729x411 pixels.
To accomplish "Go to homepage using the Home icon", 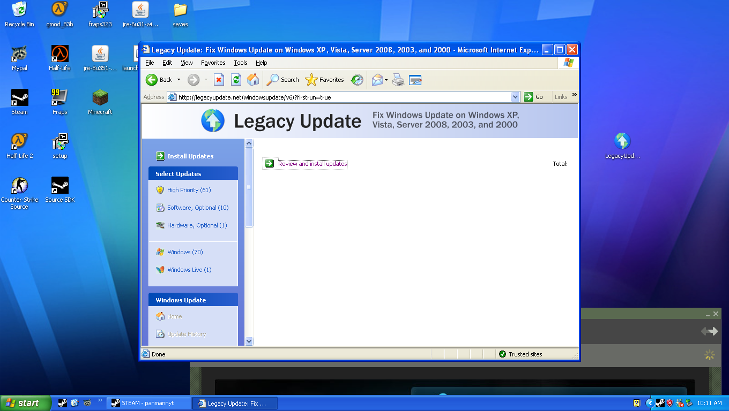I will [x=253, y=79].
